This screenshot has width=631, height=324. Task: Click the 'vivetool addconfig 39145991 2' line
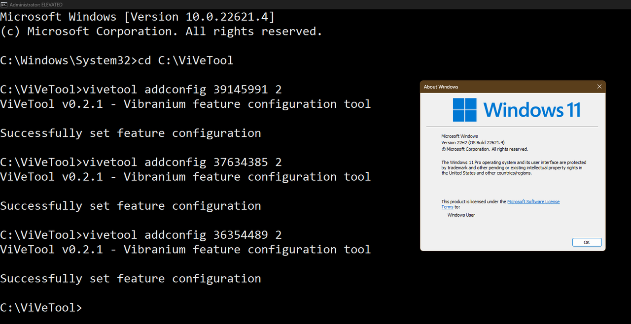[x=140, y=90]
